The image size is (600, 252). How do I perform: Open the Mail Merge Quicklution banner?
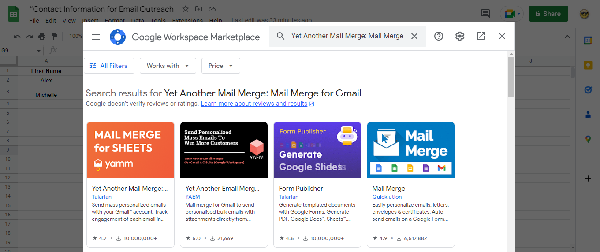(411, 150)
